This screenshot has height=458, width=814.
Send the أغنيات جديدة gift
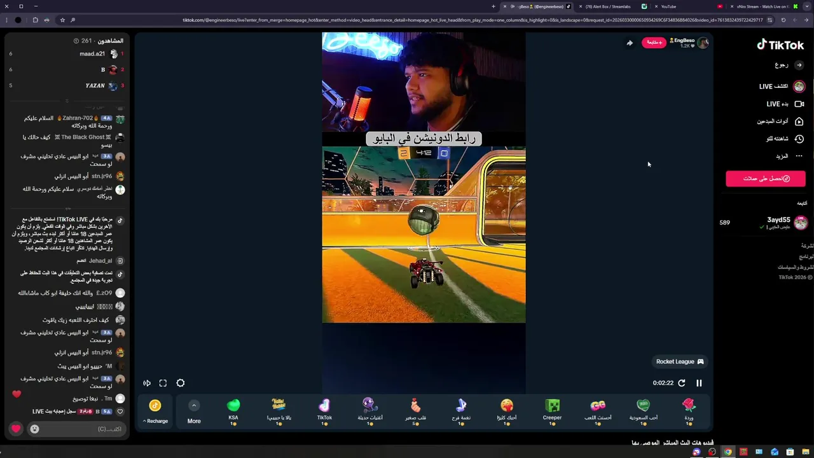370,411
